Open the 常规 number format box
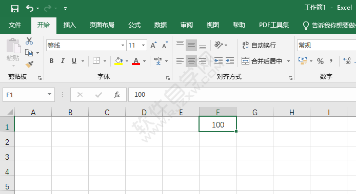Screen dimensions: 356x194 click(x=326, y=46)
